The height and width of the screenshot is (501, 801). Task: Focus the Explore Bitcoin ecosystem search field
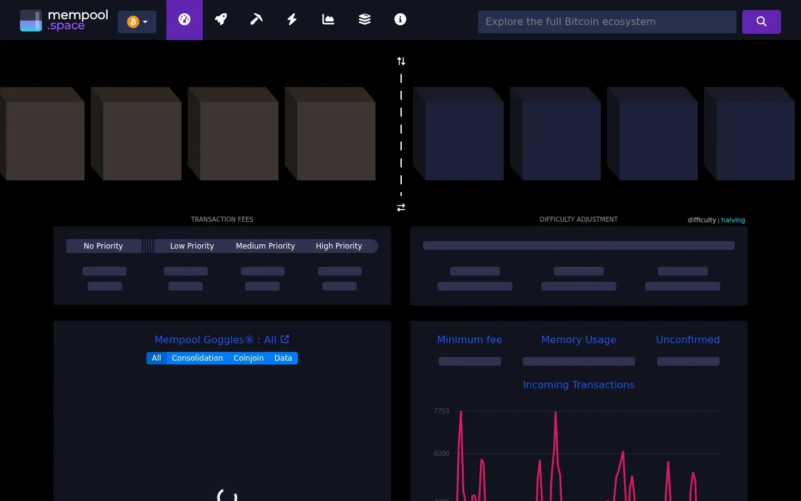[607, 21]
